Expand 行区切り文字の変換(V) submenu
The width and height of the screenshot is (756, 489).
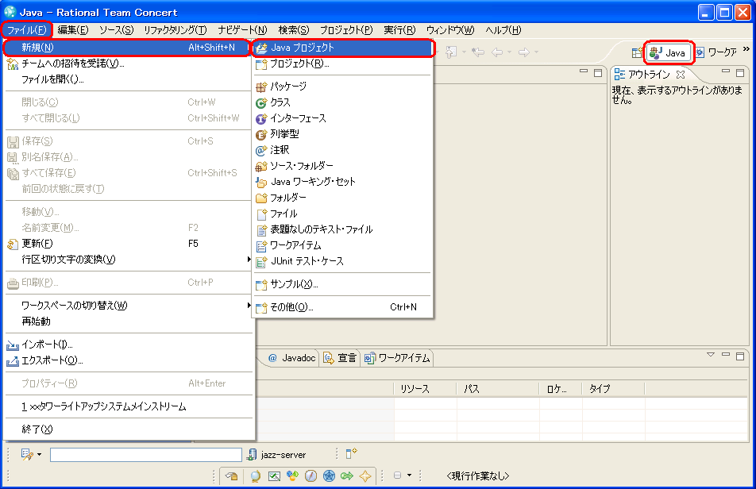[x=129, y=260]
